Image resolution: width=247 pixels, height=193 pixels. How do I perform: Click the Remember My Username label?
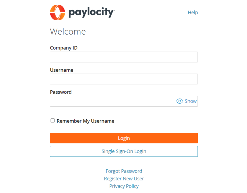[x=85, y=121]
